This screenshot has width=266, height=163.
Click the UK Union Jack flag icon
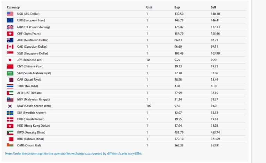(x=10, y=27)
